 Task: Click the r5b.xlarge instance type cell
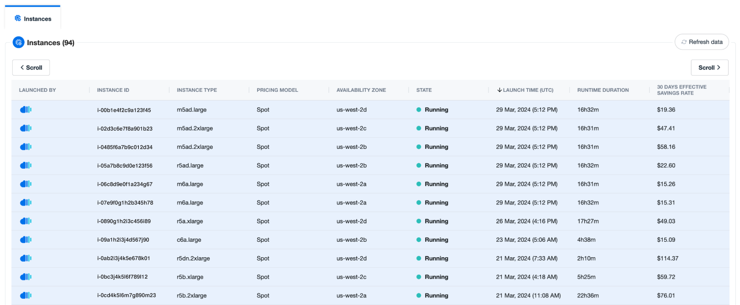click(x=190, y=277)
